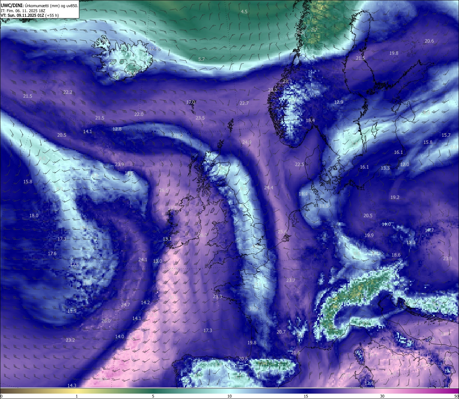Click the 24.7 value label
This screenshot has width=459, height=399.
pos(125,305)
